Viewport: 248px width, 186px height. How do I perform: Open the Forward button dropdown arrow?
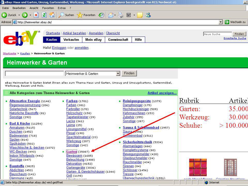(30, 15)
